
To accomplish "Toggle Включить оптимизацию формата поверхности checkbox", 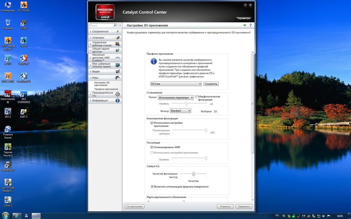I will pos(152,187).
